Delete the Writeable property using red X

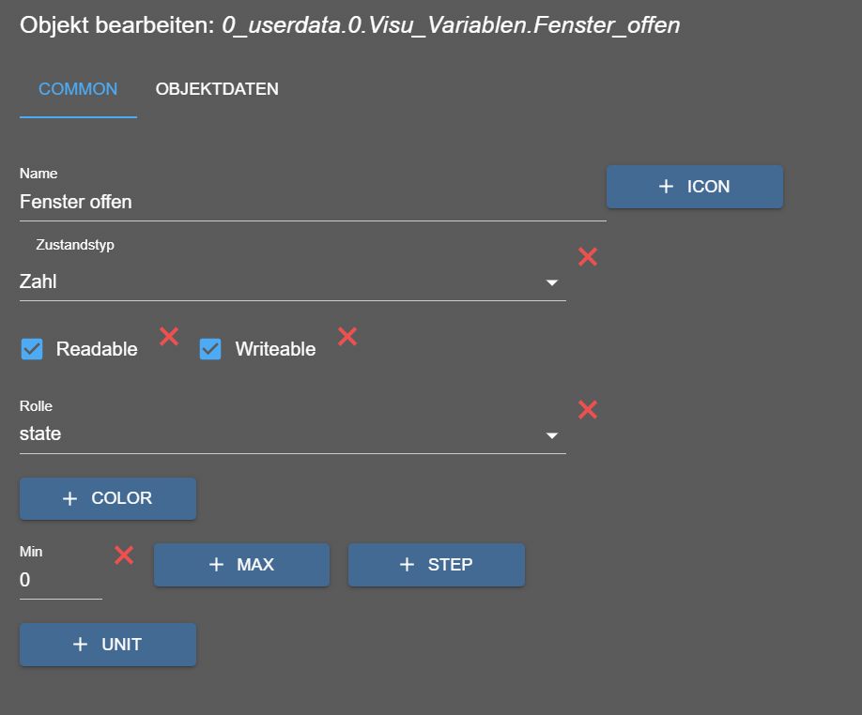coord(347,336)
